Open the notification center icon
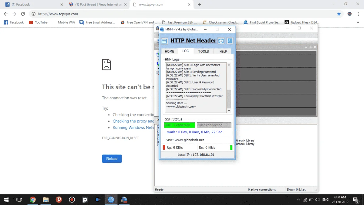The width and height of the screenshot is (364, 205). click(x=356, y=200)
